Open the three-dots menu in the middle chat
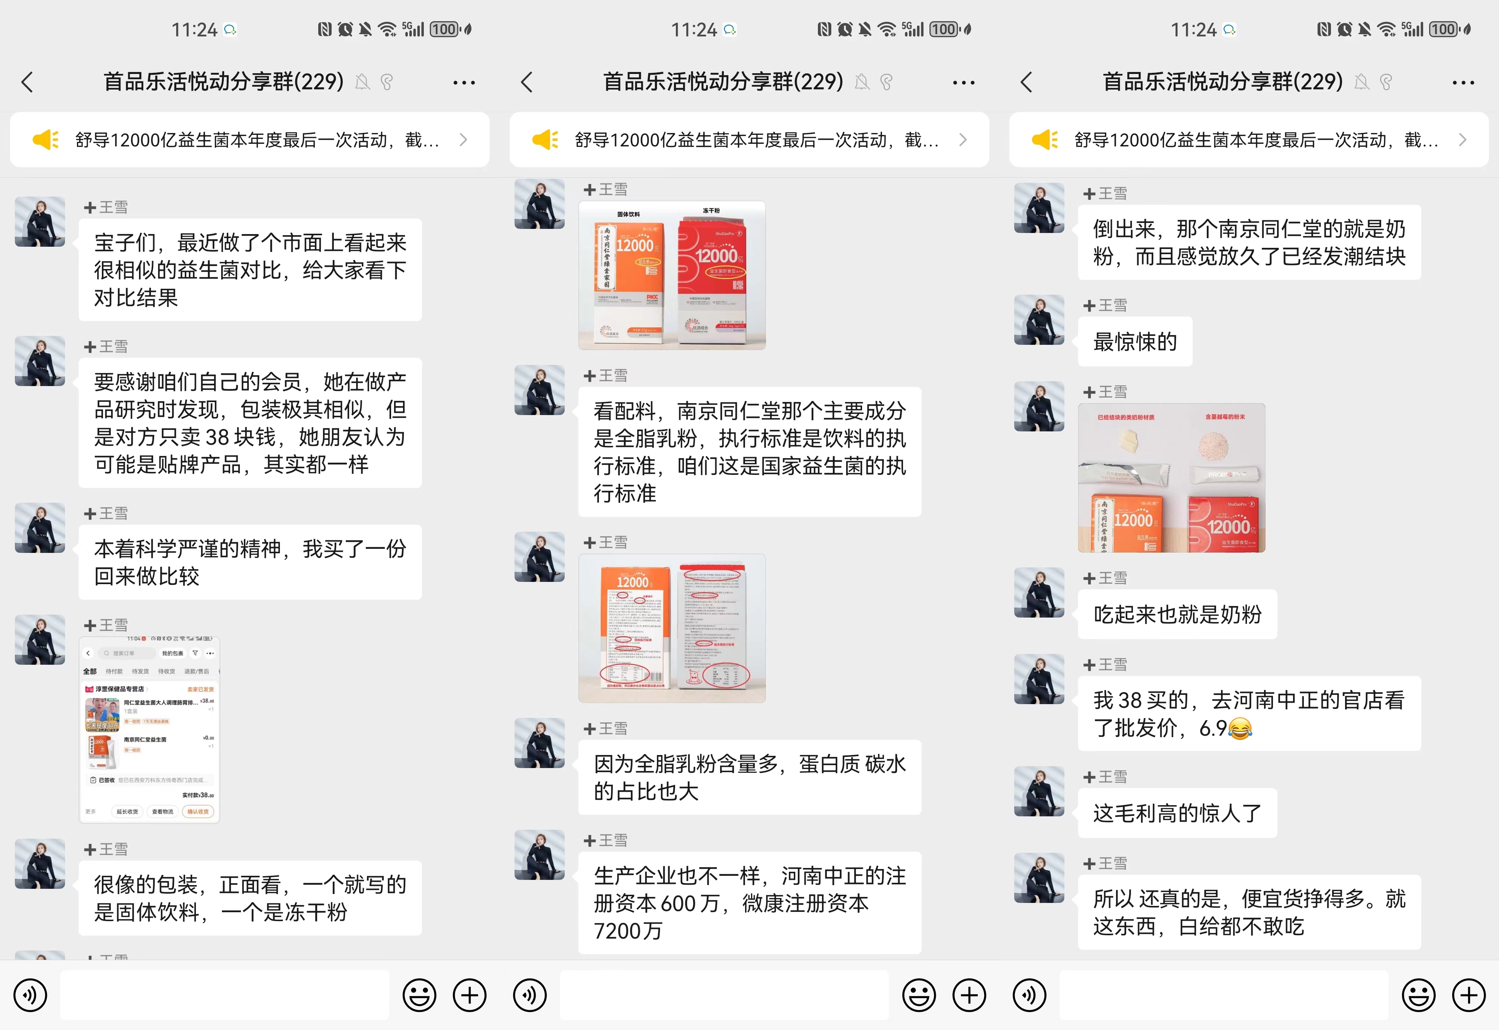 (x=963, y=82)
